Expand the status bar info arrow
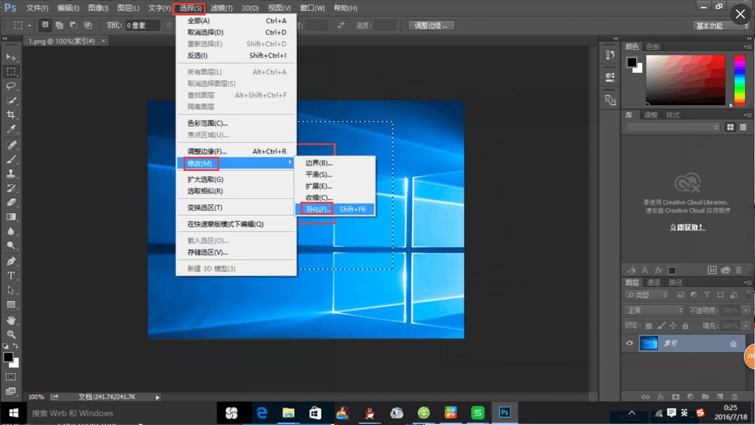Screen dimensions: 755x425 point(157,397)
